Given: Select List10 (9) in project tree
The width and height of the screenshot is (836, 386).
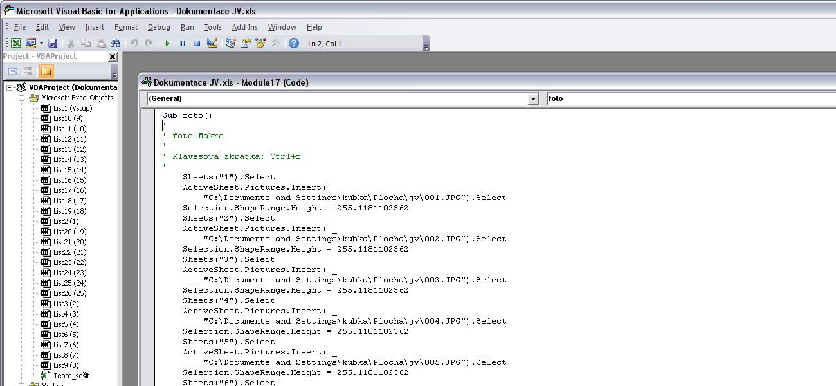Looking at the screenshot, I should (68, 118).
